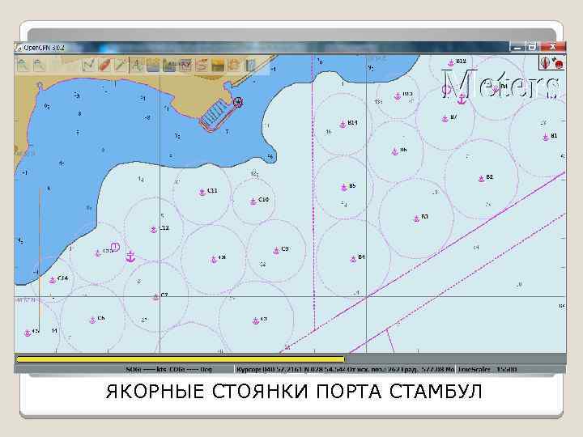Click the large magenta anchor near C13
Screen dimensions: 583x437
(130, 257)
